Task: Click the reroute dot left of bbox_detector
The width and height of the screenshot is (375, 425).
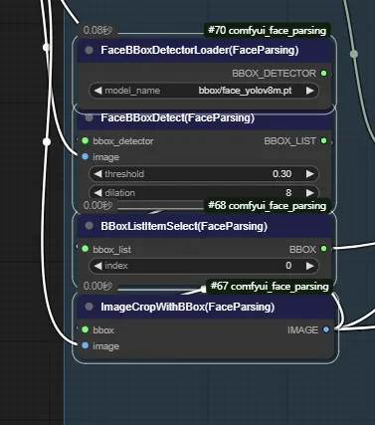Action: 47,141
